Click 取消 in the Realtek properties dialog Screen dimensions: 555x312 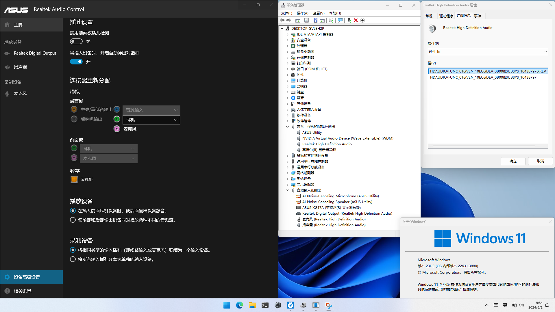point(540,161)
